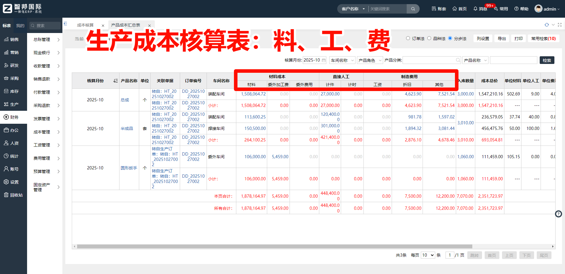
Task: Click the 导出 export button
Action: [502, 39]
